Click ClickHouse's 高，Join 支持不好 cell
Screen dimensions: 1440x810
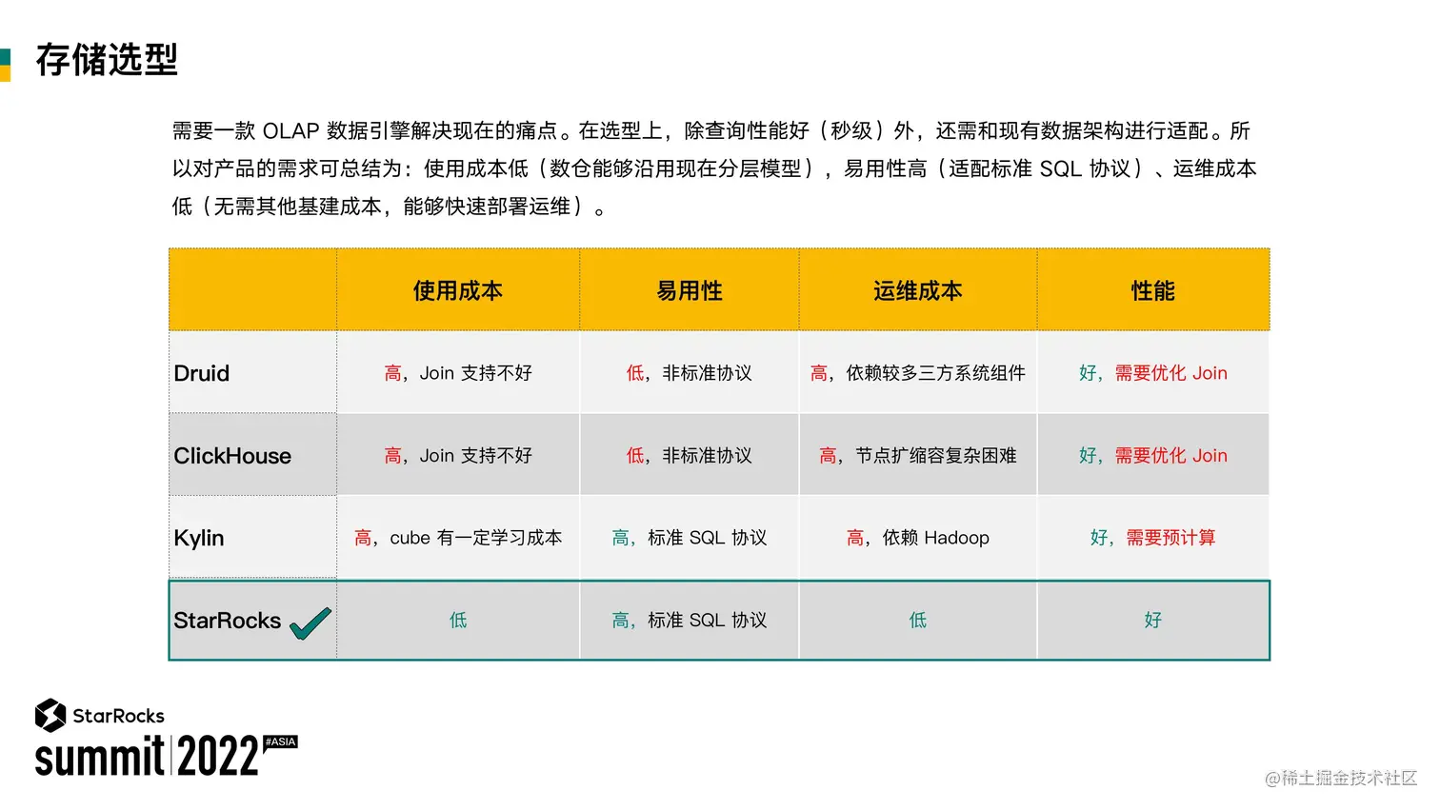[x=458, y=456]
